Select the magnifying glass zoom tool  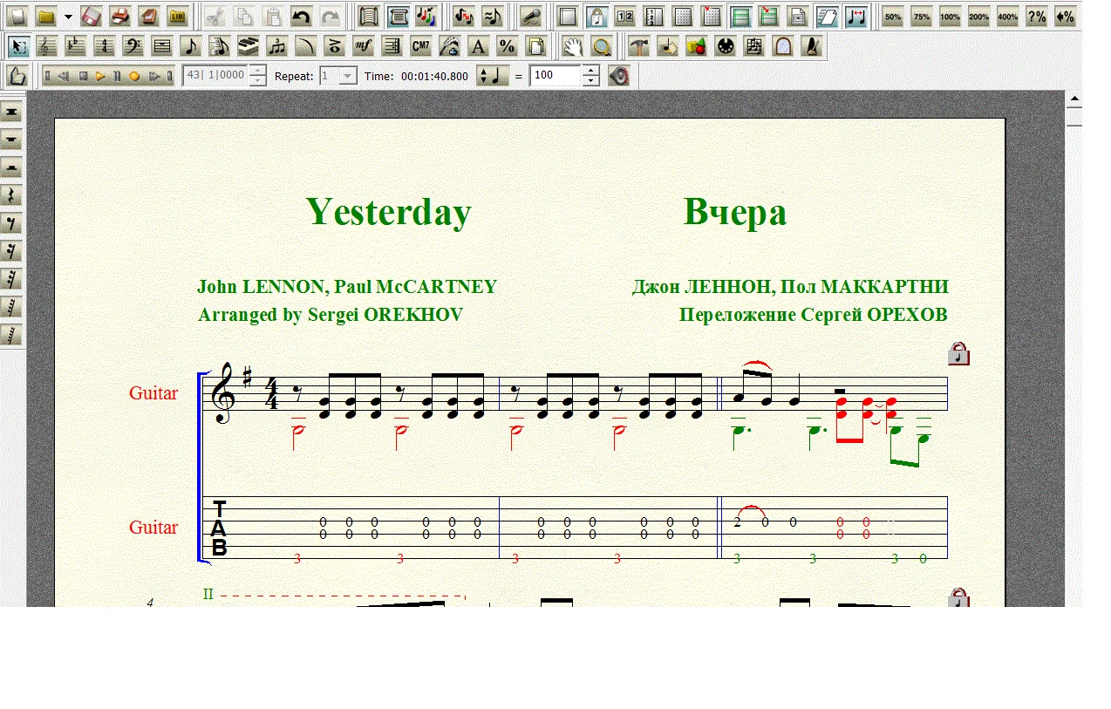[x=601, y=46]
